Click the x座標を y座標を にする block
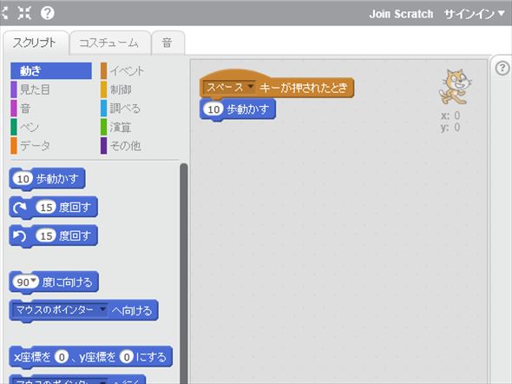 (91, 357)
